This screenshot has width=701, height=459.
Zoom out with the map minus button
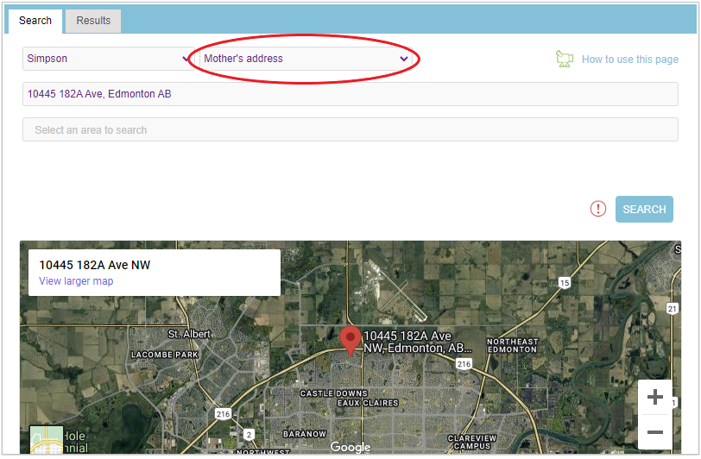[x=655, y=431]
